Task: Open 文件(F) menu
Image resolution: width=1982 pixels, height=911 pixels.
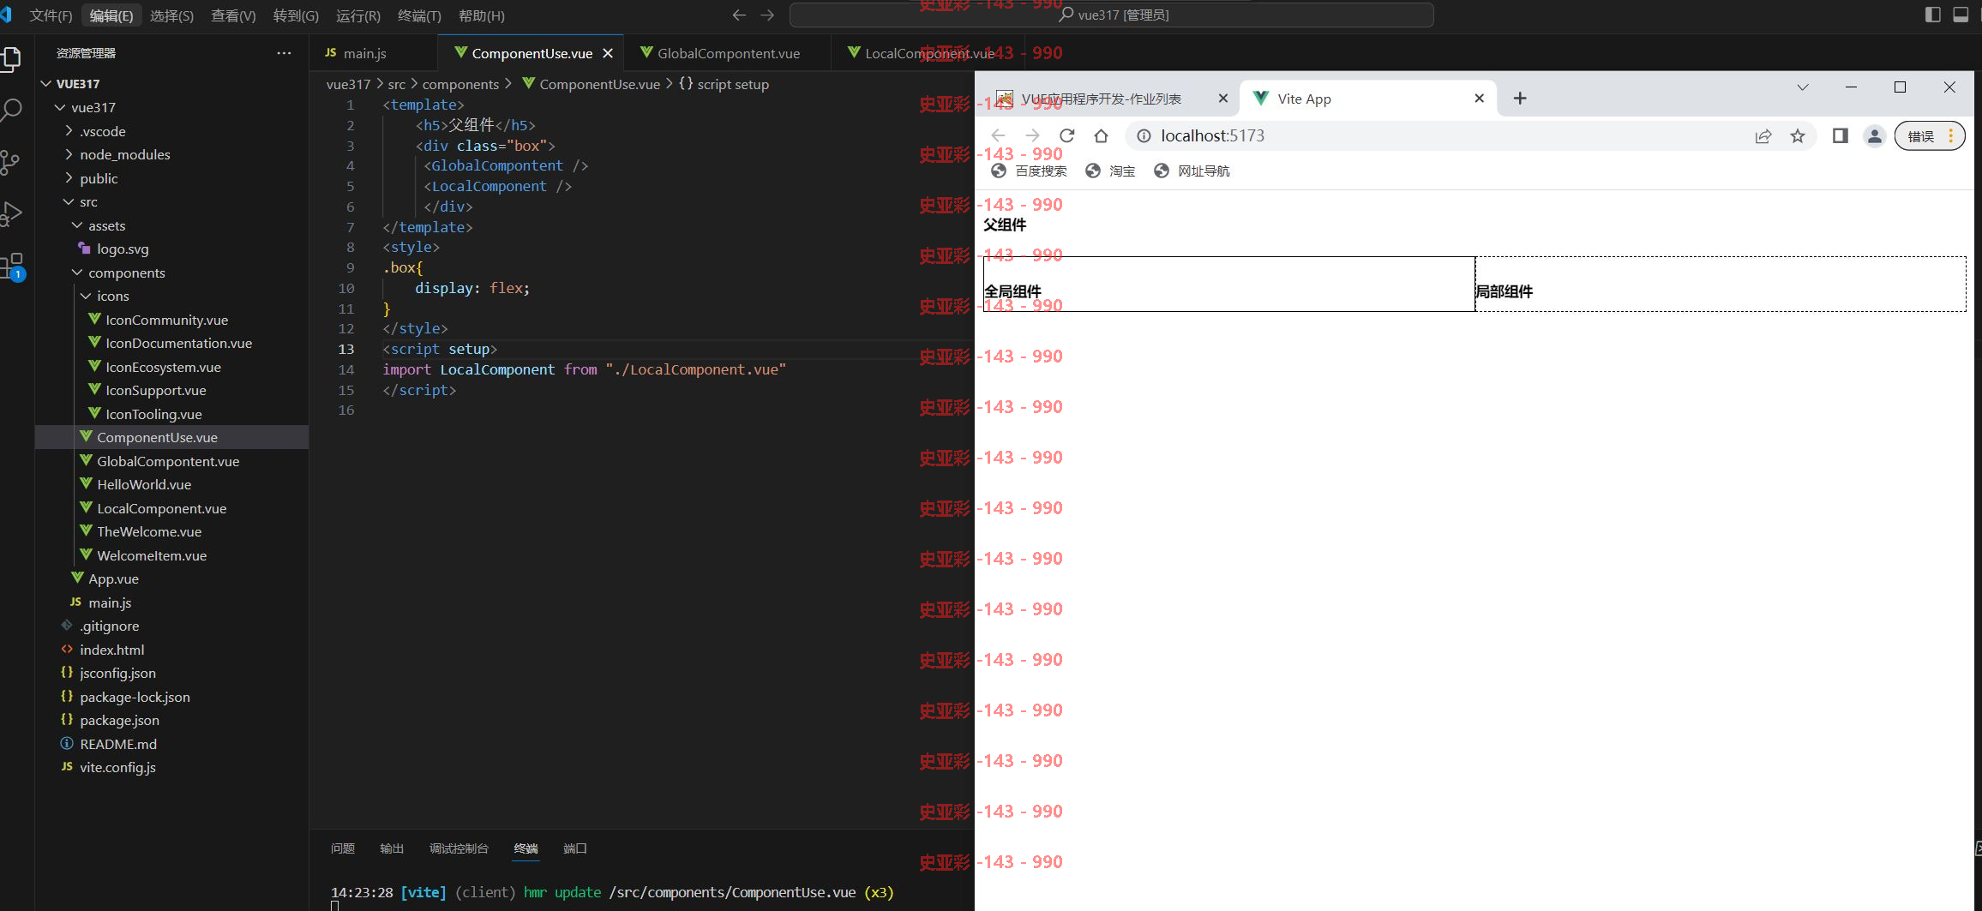Action: [51, 15]
